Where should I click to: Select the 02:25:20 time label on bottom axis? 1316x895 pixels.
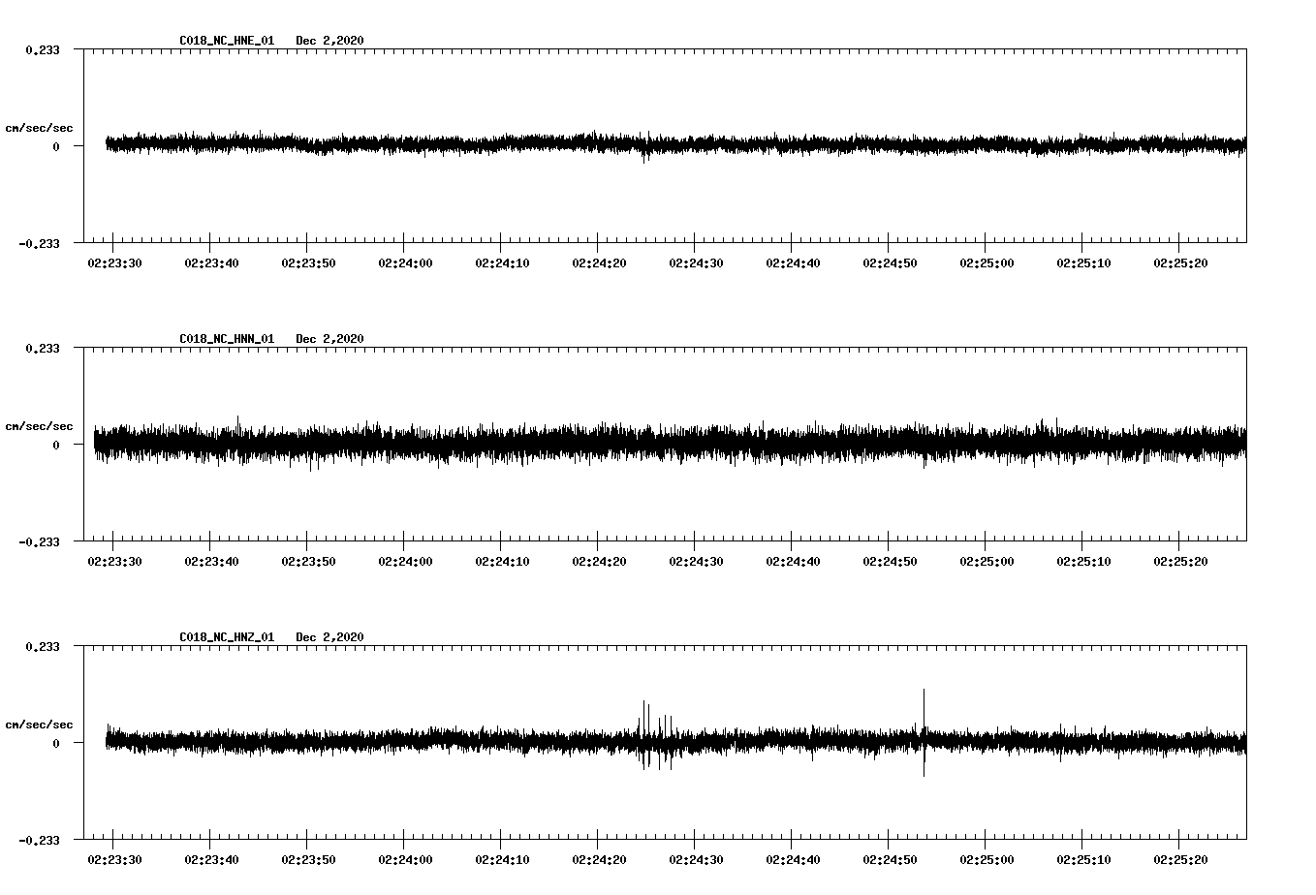coord(1181,857)
